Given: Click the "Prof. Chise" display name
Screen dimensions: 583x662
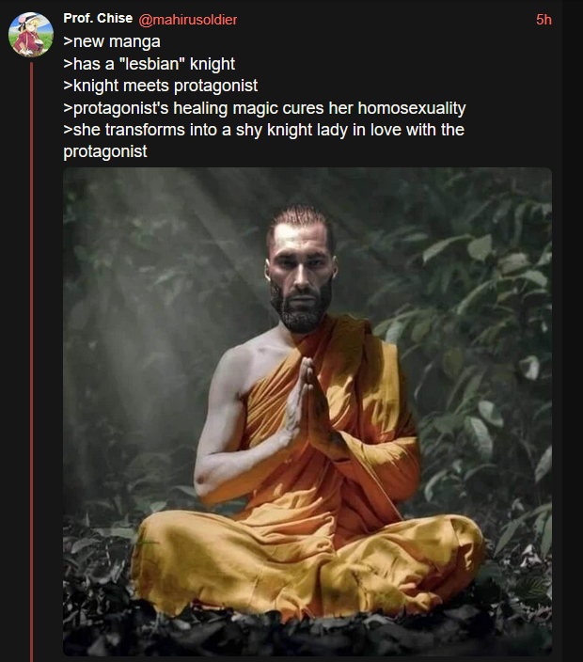Looking at the screenshot, I should [98, 19].
